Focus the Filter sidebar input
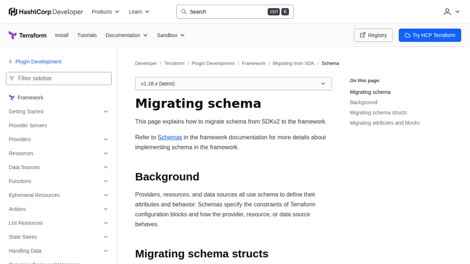Viewport: 470px width, 264px height. (59, 78)
